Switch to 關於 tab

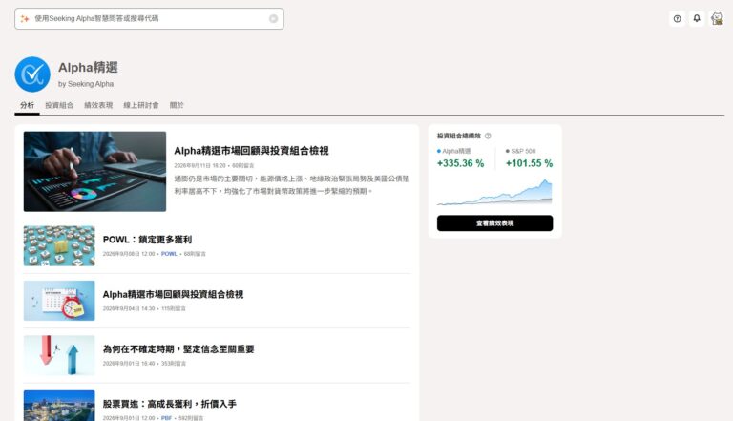pyautogui.click(x=177, y=105)
